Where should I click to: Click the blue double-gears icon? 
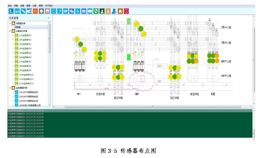coord(72,11)
